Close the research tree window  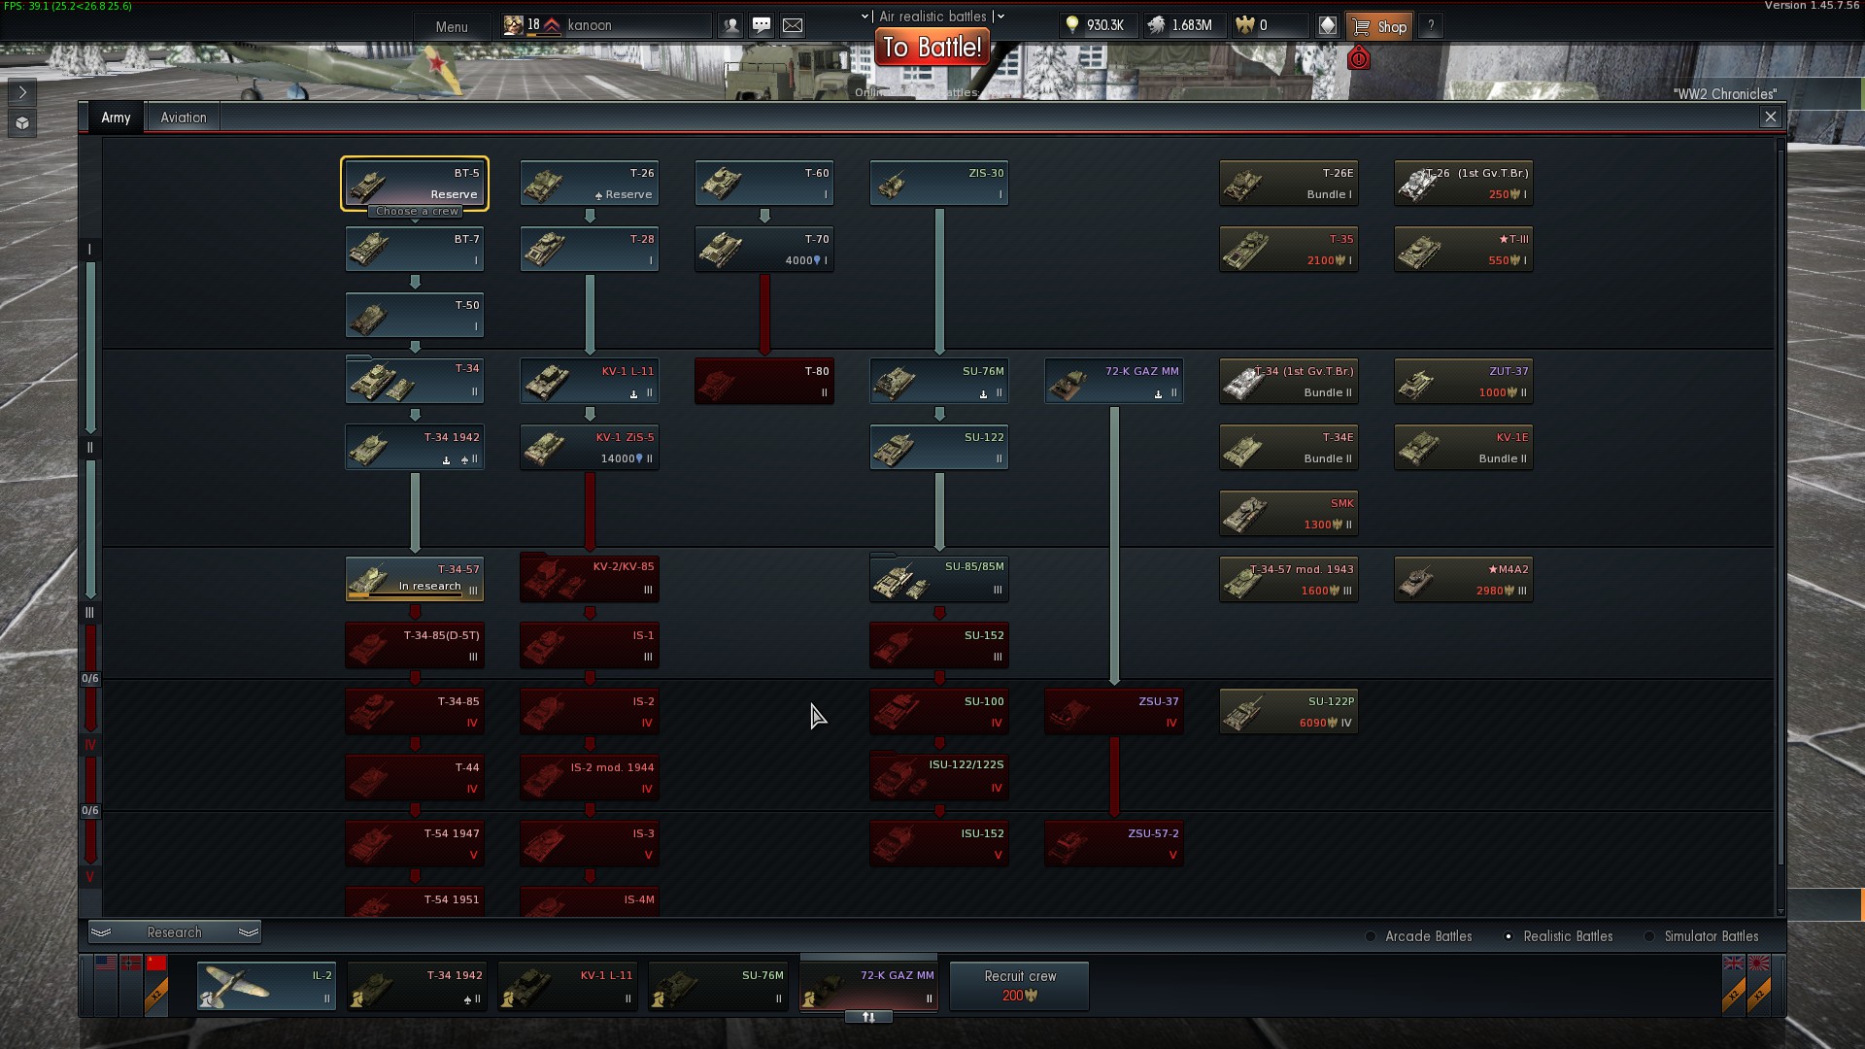1771,117
